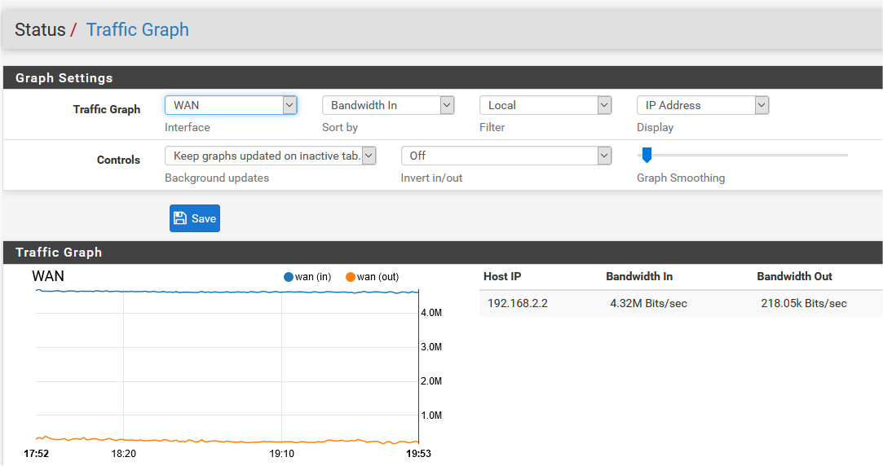883x466 pixels.
Task: Click the Traffic Graph row label in settings
Action: tap(107, 109)
